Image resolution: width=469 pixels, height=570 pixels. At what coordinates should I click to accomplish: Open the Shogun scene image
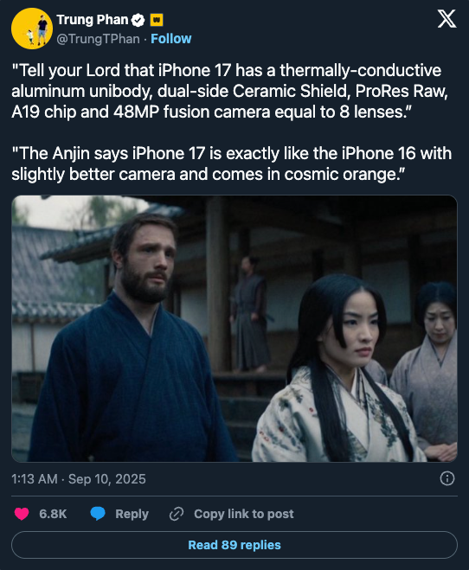coord(234,329)
